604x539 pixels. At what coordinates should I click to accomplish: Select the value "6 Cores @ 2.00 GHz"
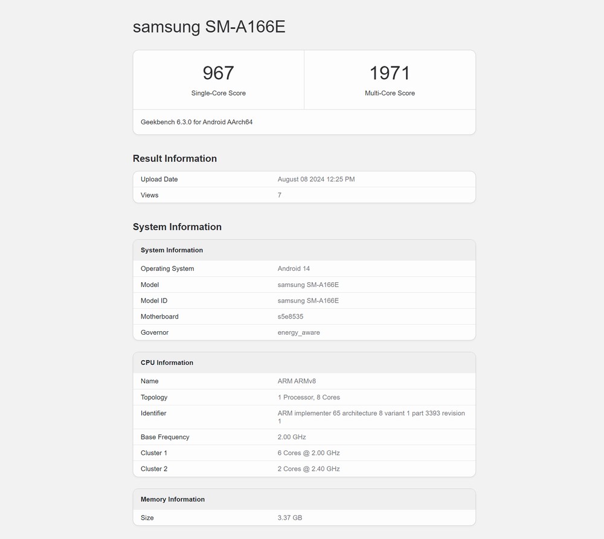[309, 453]
